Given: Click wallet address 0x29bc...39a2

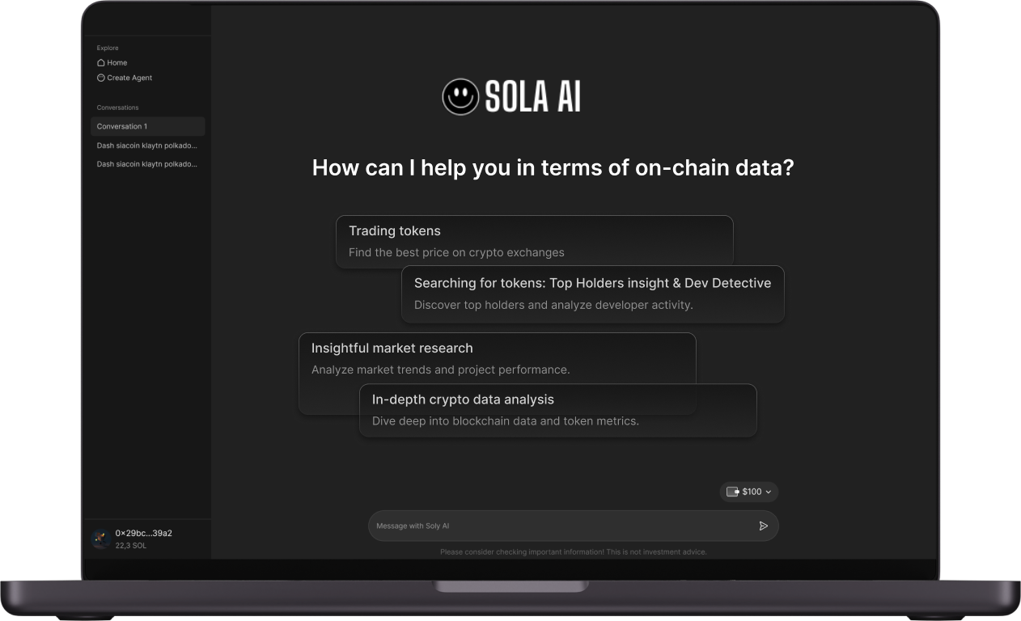Looking at the screenshot, I should [143, 533].
